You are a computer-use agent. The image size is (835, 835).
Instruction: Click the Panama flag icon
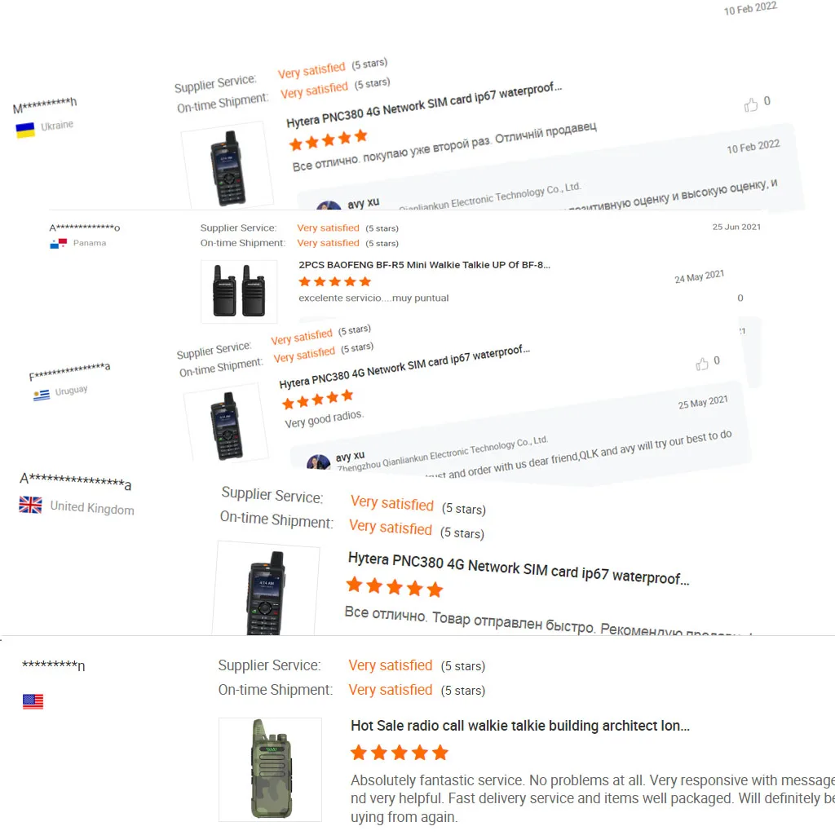point(58,243)
